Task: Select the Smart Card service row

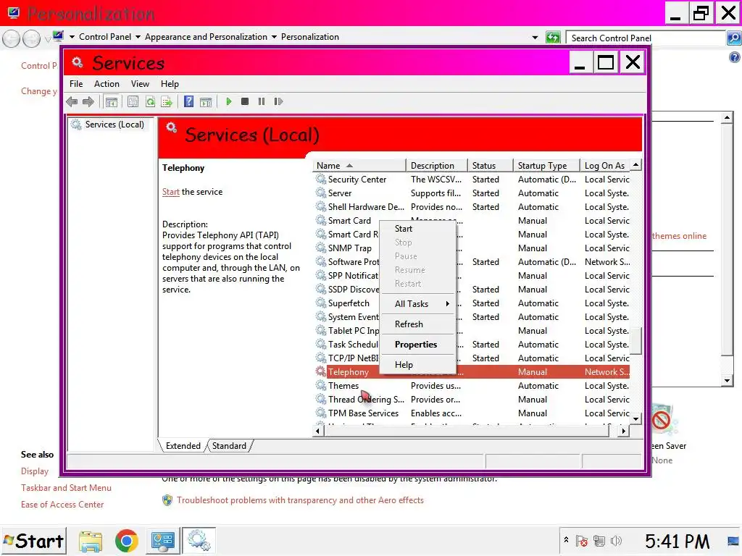Action: [x=472, y=221]
